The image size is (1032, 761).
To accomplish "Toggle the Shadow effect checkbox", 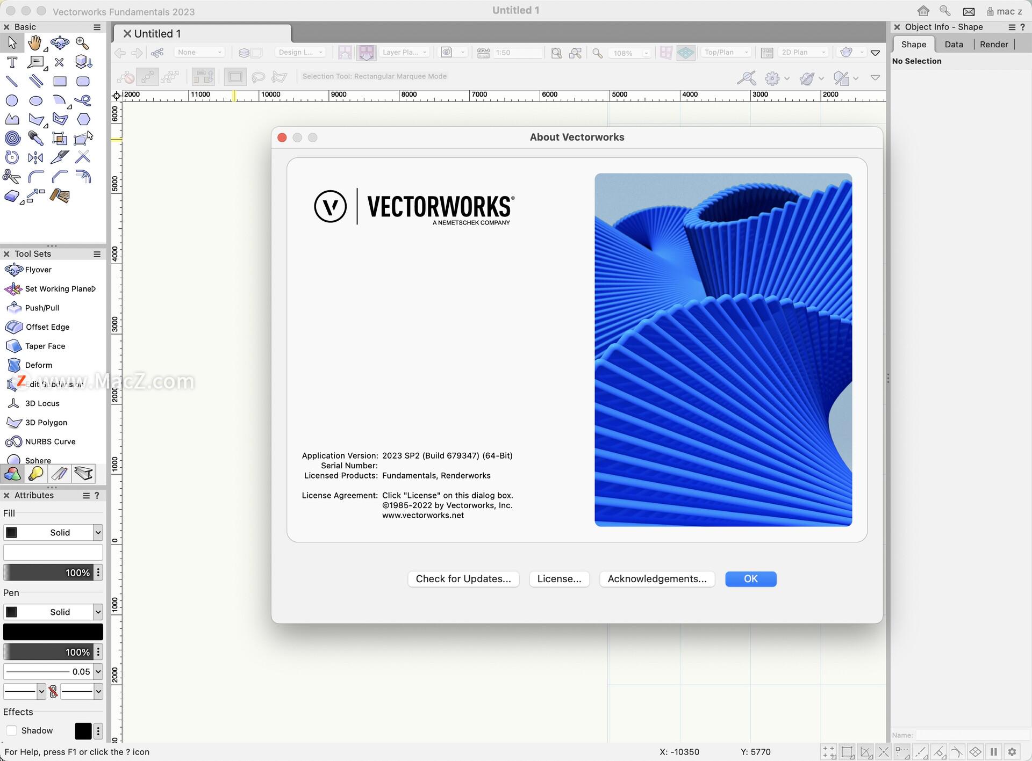I will click(12, 731).
